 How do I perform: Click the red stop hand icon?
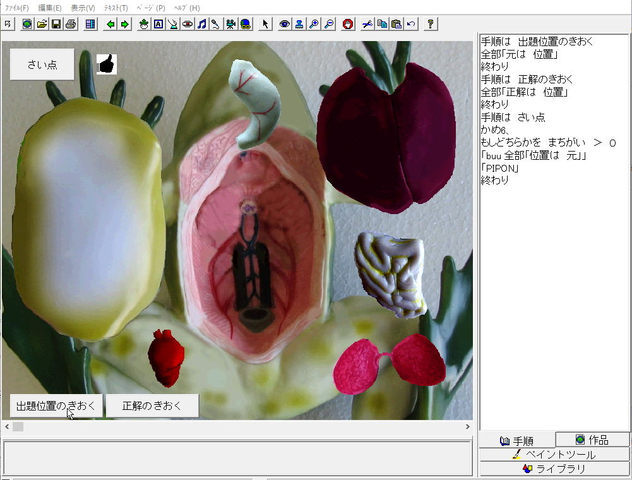347,24
